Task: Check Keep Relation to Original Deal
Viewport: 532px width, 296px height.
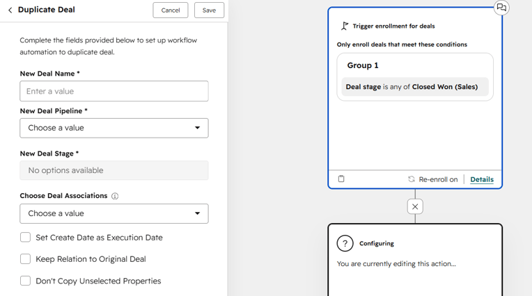Action: point(26,259)
